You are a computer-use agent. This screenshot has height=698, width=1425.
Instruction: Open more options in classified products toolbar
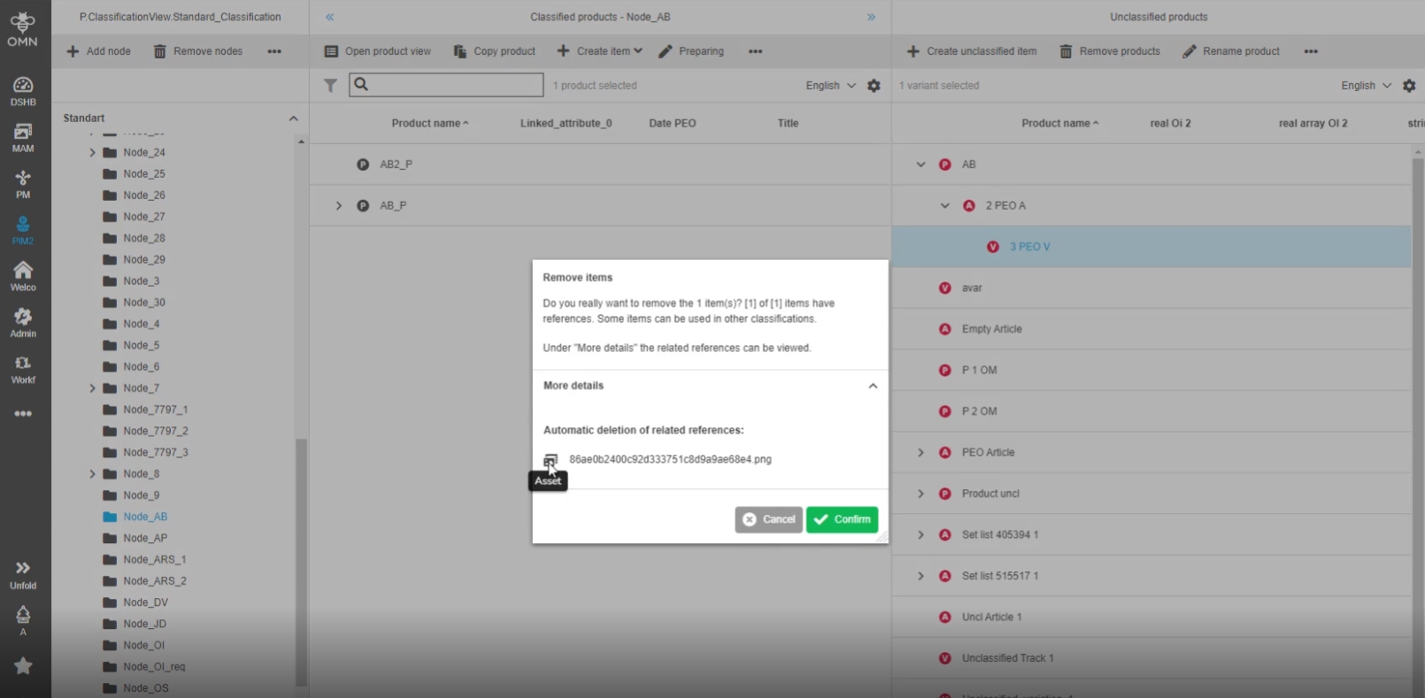755,51
